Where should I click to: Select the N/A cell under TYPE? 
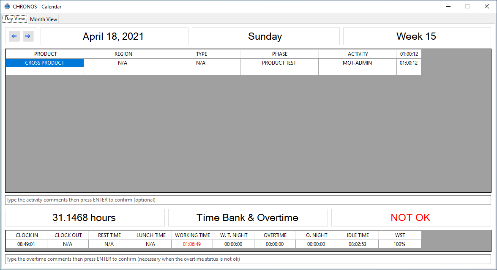(201, 63)
